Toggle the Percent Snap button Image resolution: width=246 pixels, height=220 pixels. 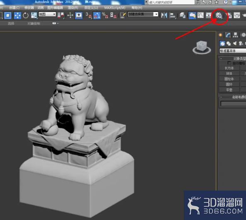(105, 15)
